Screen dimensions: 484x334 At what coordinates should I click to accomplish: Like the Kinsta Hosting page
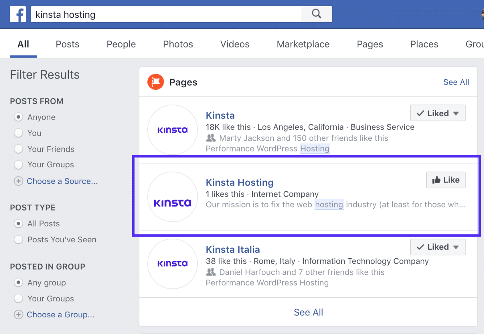click(x=446, y=180)
